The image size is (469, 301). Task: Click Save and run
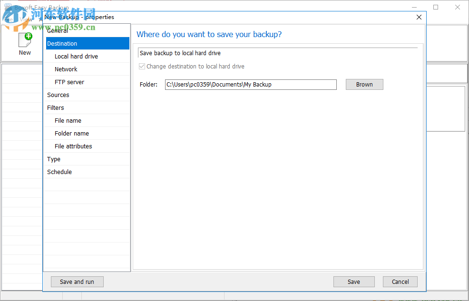(77, 282)
